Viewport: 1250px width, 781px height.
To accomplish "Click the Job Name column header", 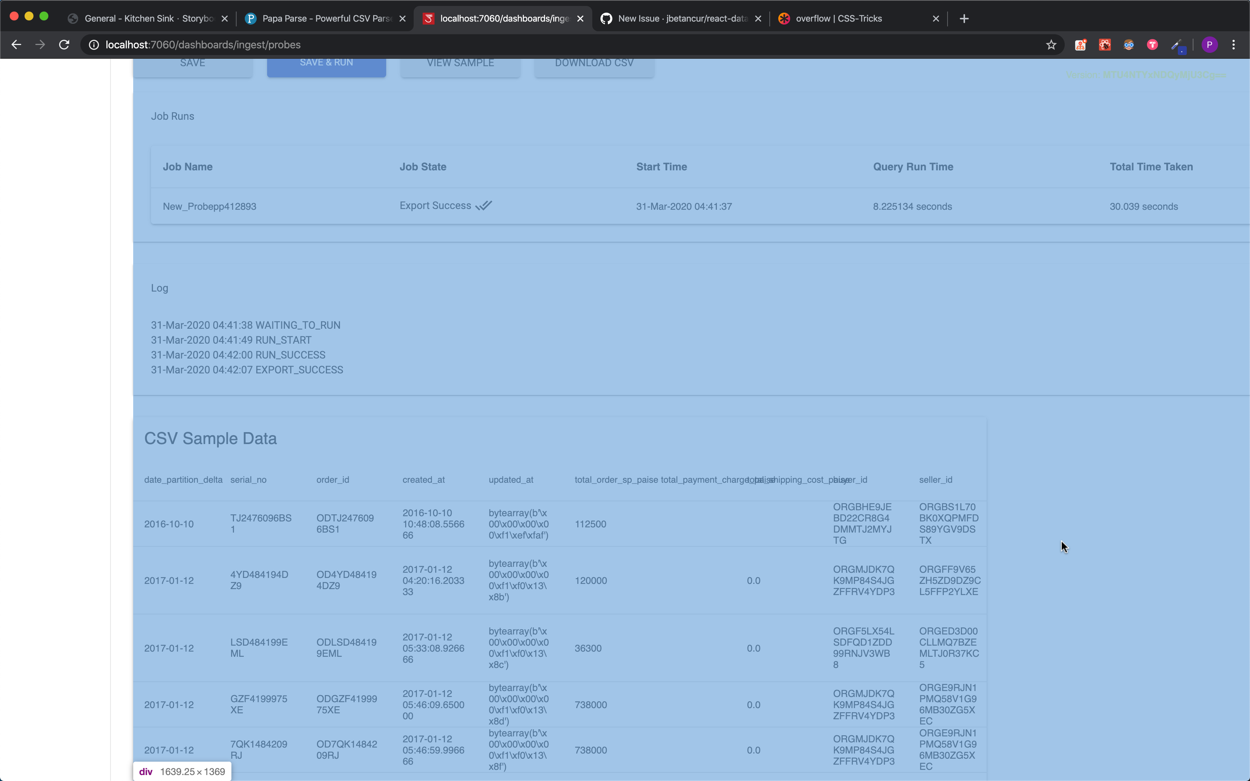I will (x=187, y=167).
